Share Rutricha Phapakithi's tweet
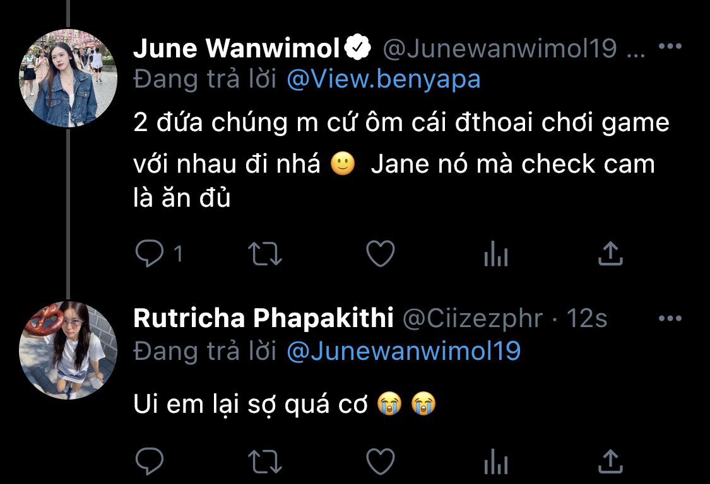The image size is (710, 484). [x=610, y=461]
